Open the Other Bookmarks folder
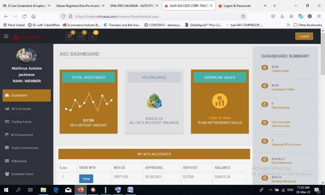This screenshot has height=195, width=325. [x=307, y=25]
